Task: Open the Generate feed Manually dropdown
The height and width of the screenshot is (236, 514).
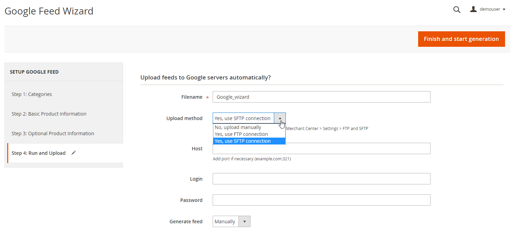Action: [232, 221]
